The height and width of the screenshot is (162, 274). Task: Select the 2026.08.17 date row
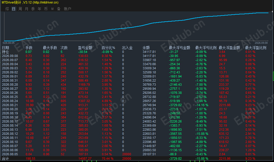coord(136,122)
